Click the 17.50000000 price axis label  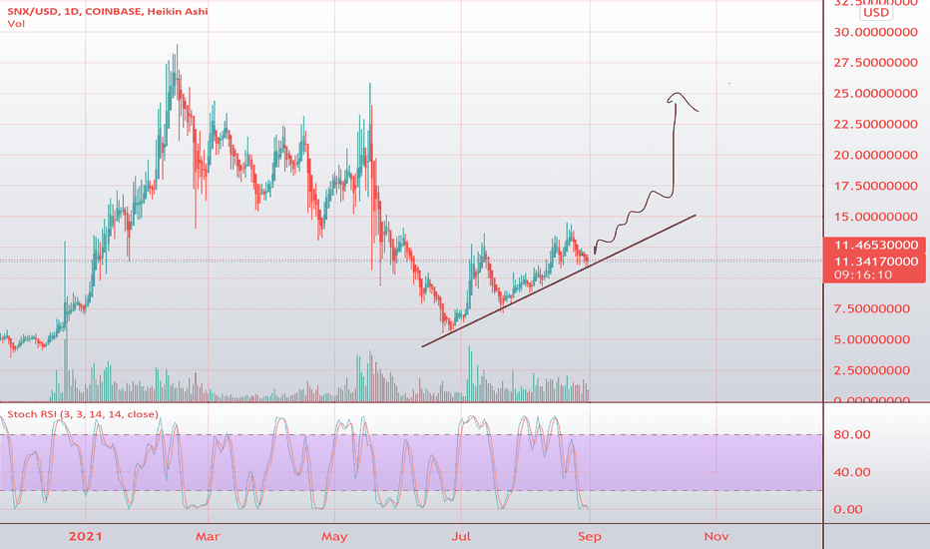pos(875,187)
